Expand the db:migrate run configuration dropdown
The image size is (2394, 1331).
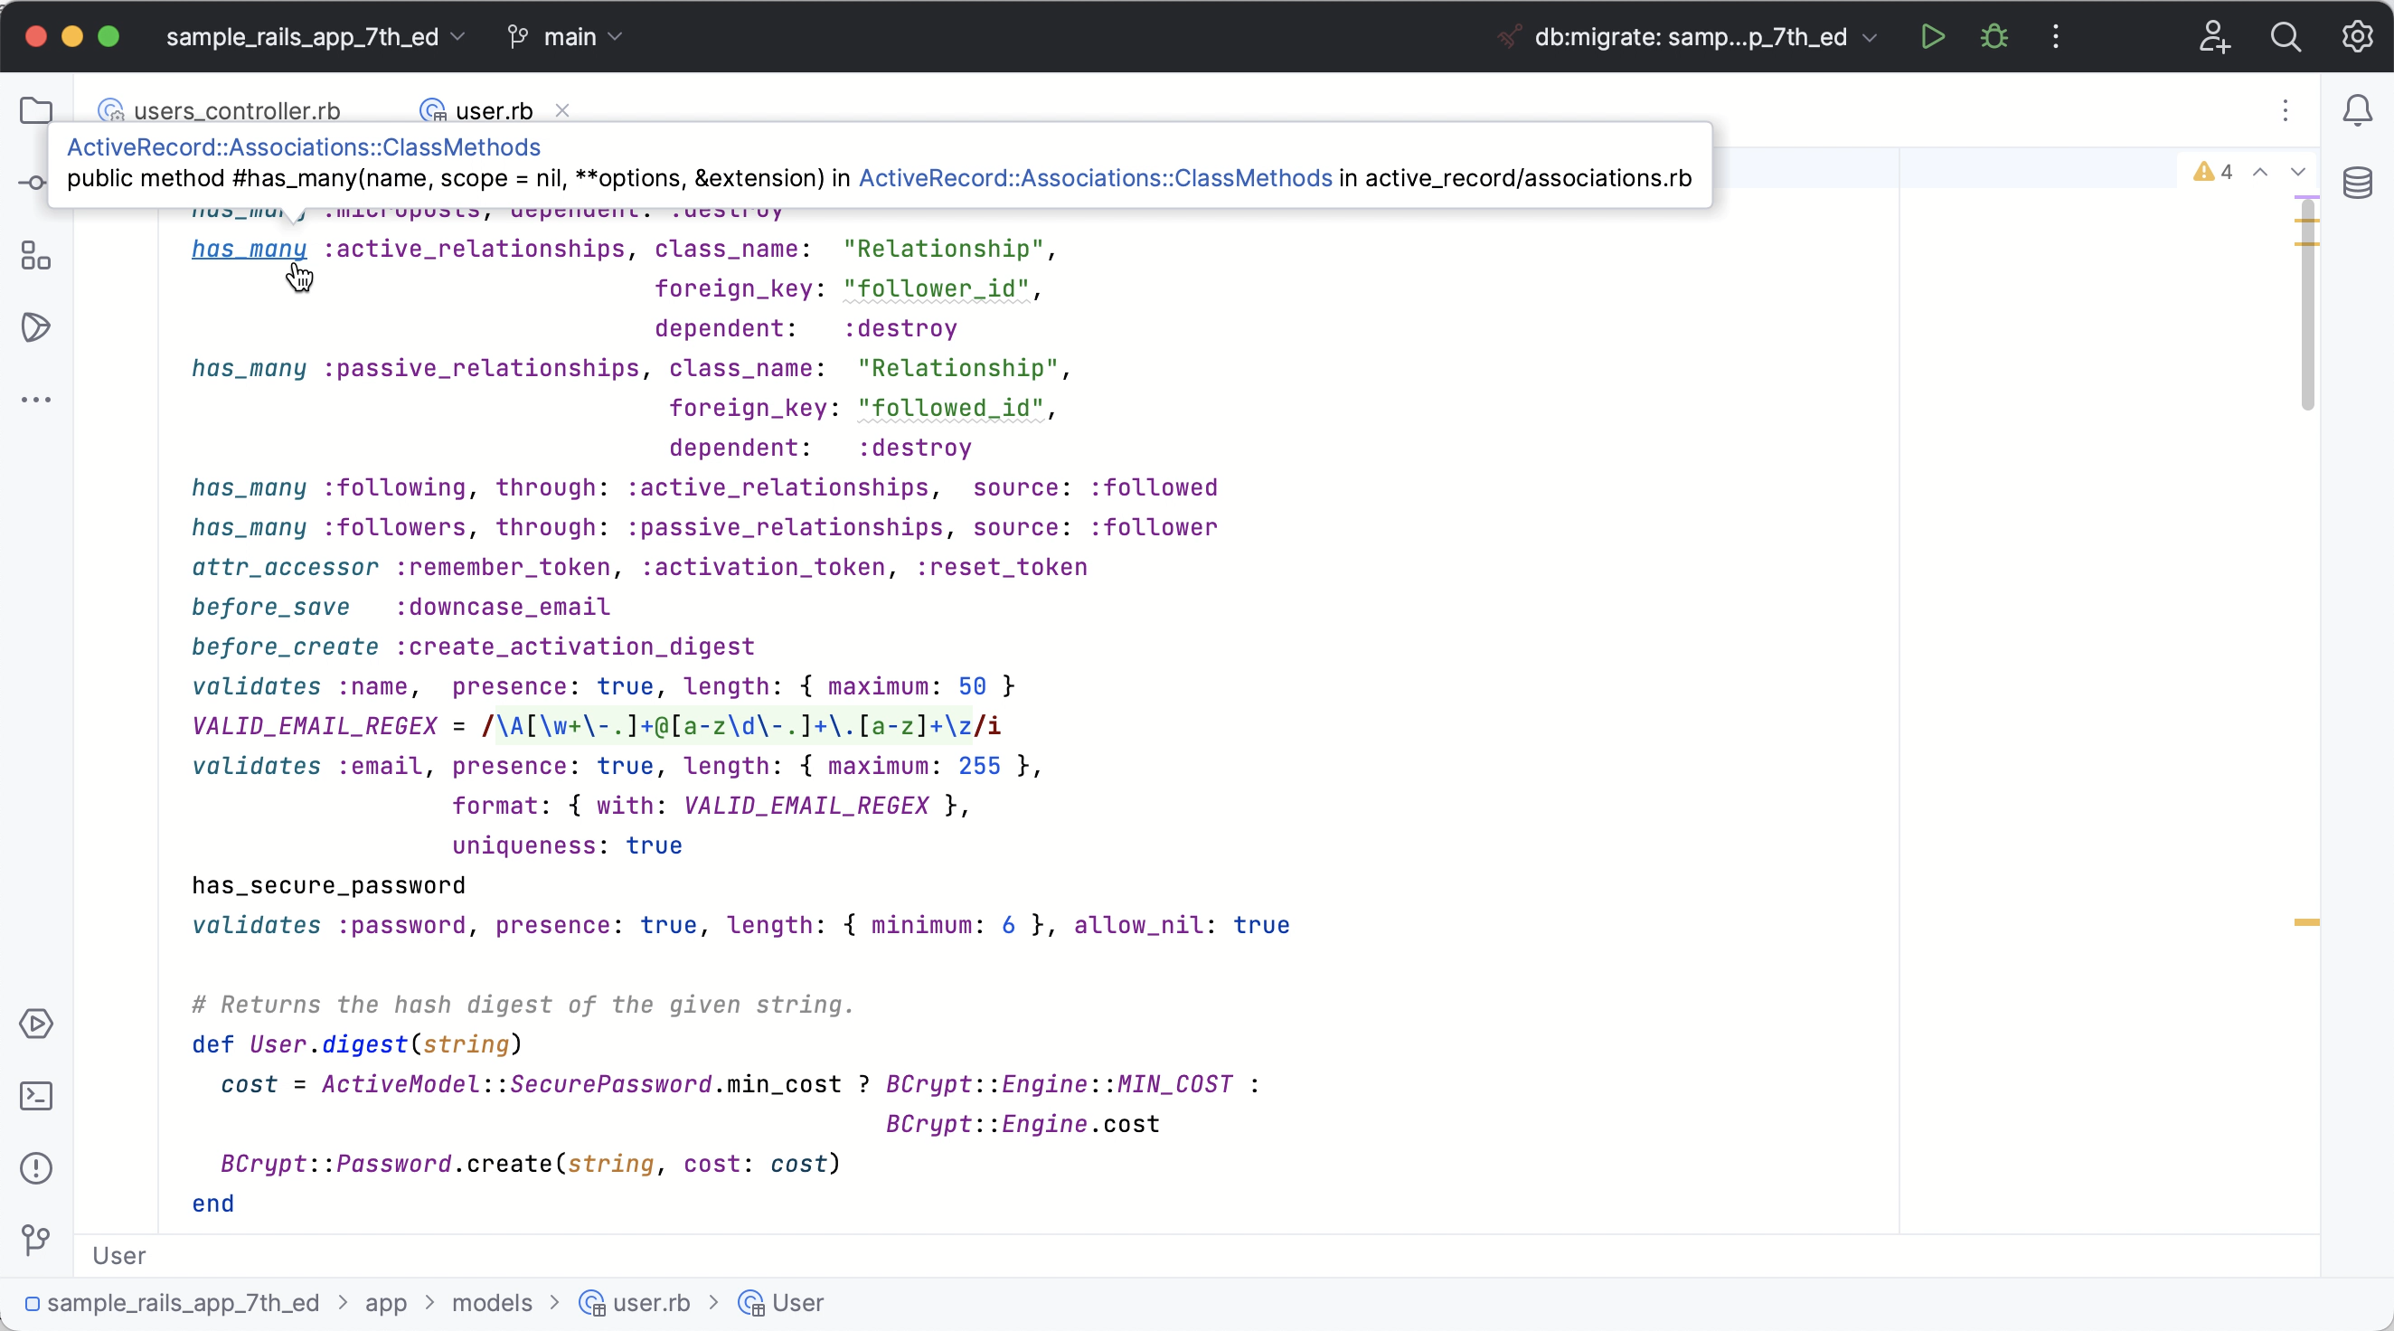click(1692, 37)
